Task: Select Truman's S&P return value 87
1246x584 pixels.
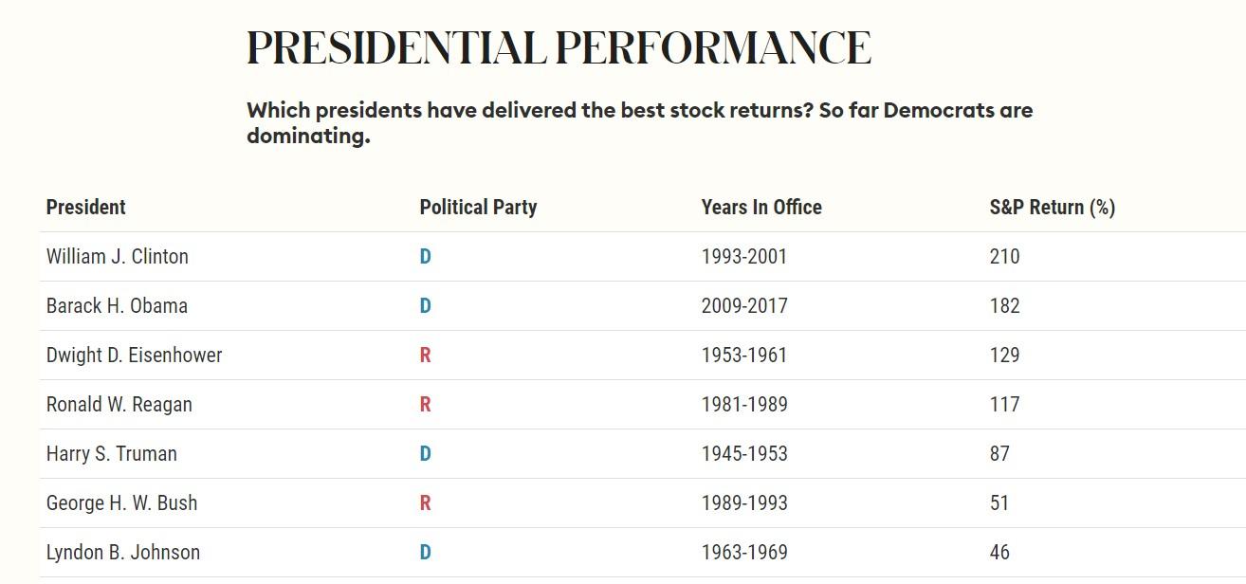Action: [999, 454]
